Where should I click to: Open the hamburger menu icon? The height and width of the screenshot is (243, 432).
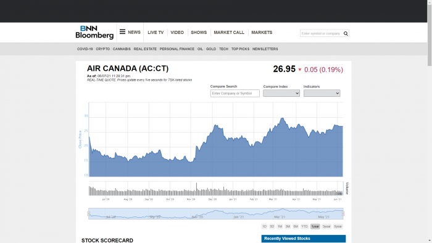[x=122, y=32]
